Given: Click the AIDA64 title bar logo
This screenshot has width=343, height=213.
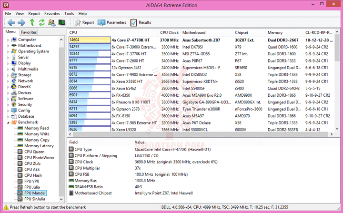Looking at the screenshot, I should [6, 5].
